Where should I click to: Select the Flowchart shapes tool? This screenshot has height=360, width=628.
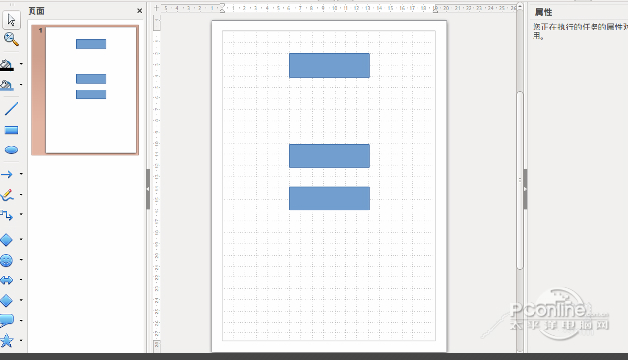[x=7, y=300]
